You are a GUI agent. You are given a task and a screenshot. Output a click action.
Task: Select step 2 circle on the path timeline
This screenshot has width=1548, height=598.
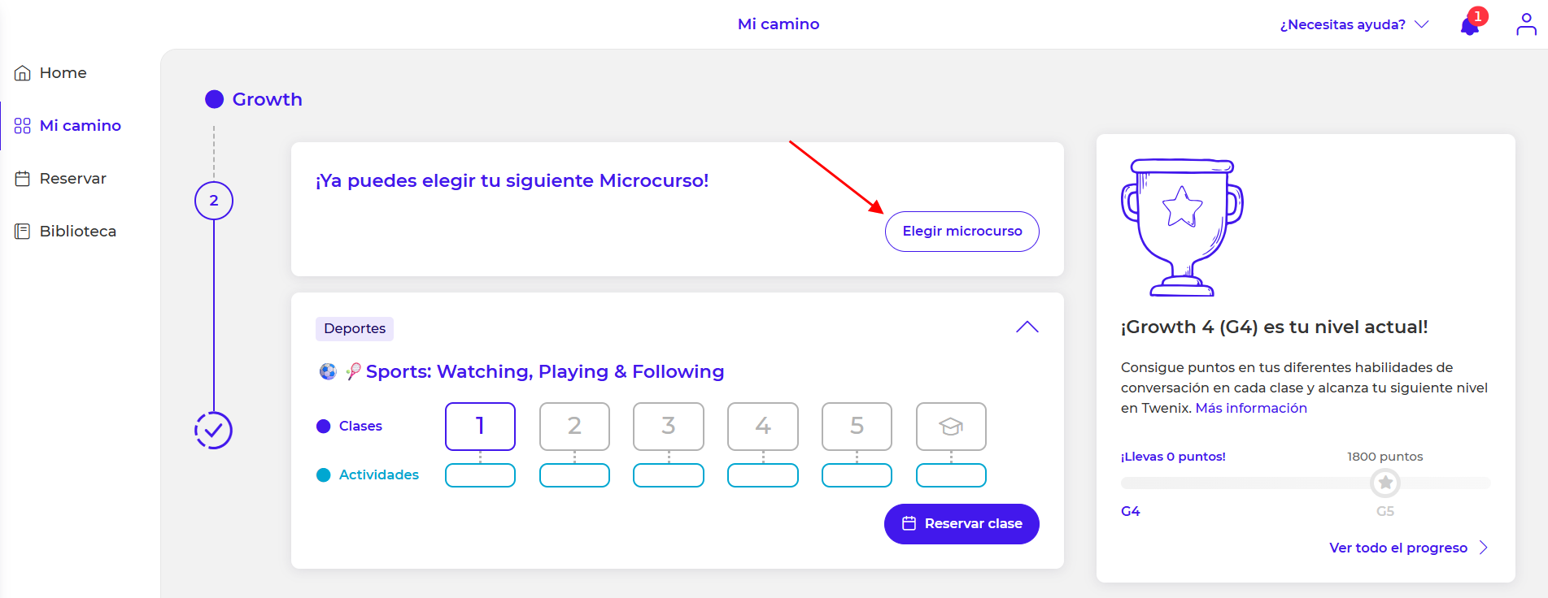[x=214, y=201]
